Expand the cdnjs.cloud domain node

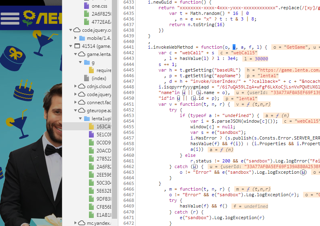click(x=76, y=86)
